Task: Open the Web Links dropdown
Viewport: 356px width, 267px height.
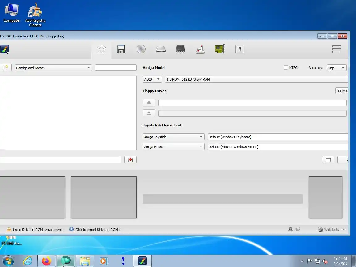Action: pyautogui.click(x=332, y=229)
